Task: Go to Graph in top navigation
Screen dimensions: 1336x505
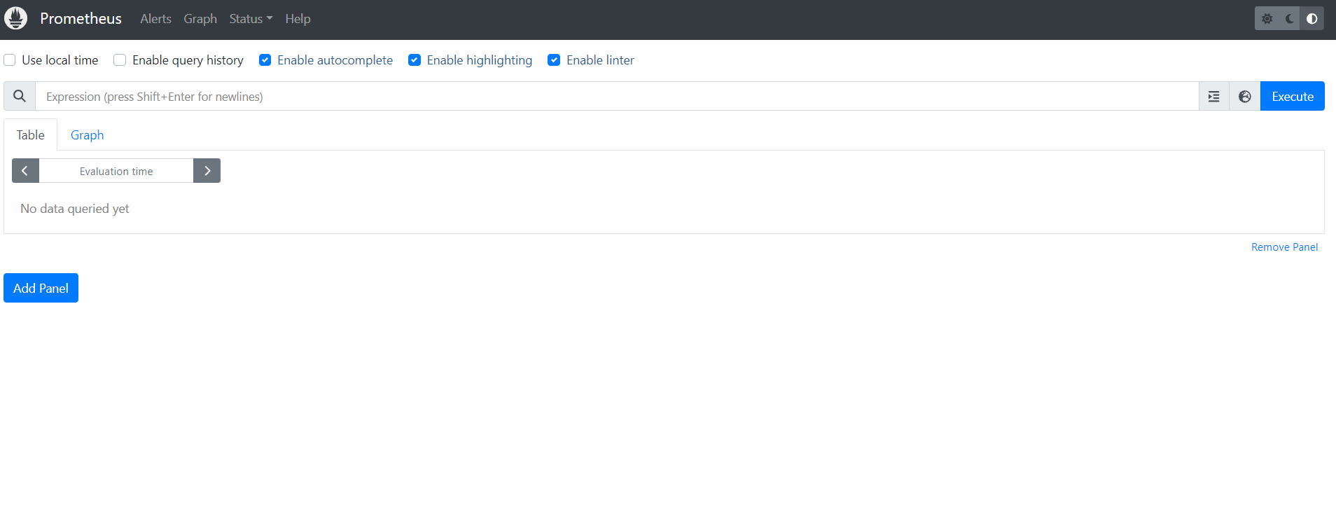Action: coord(200,19)
